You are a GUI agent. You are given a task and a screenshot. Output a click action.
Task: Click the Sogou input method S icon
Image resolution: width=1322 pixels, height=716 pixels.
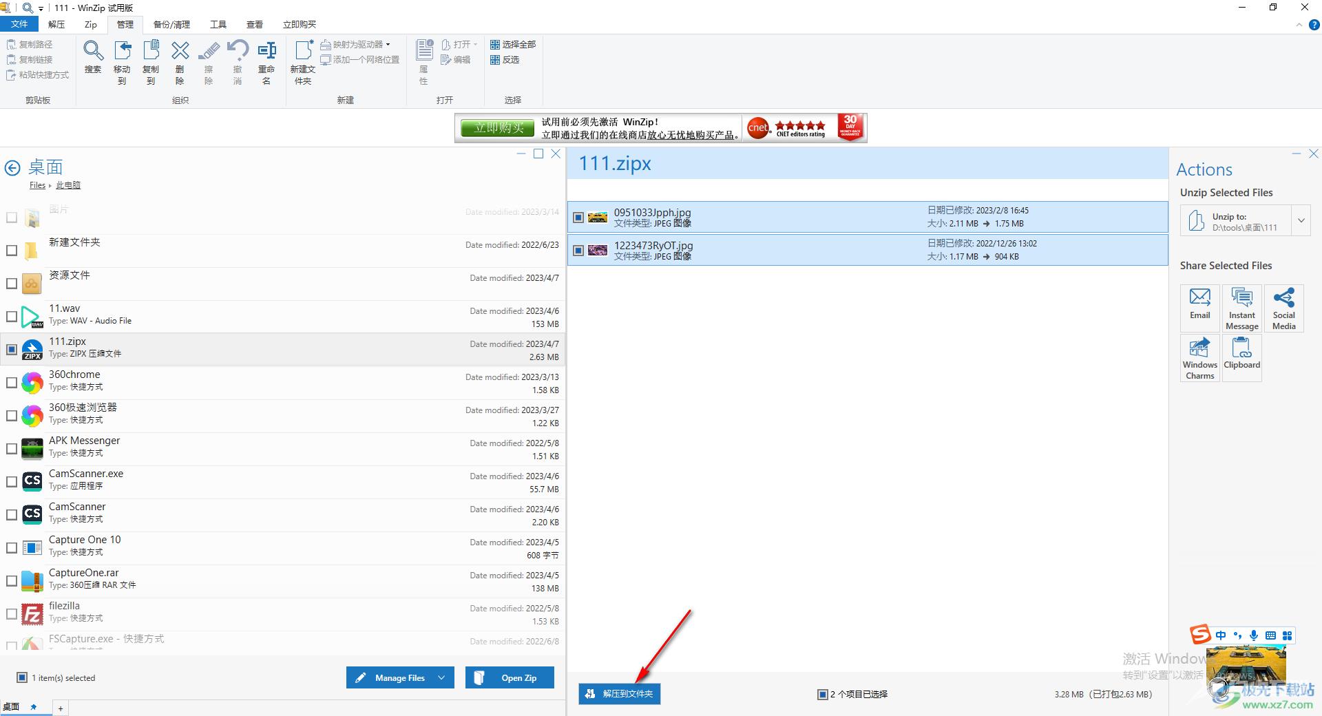pyautogui.click(x=1200, y=634)
